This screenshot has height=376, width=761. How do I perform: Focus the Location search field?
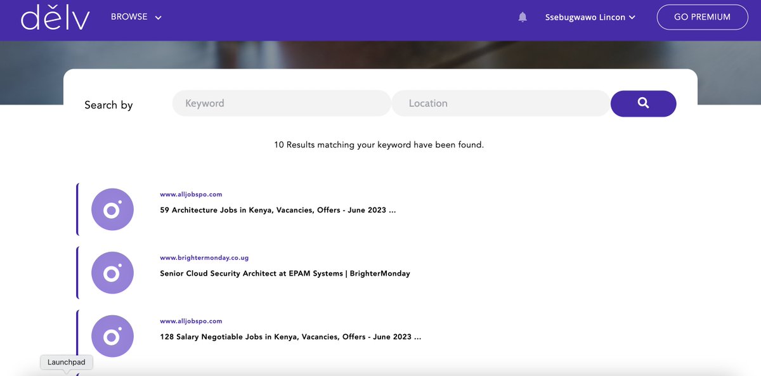coord(501,103)
